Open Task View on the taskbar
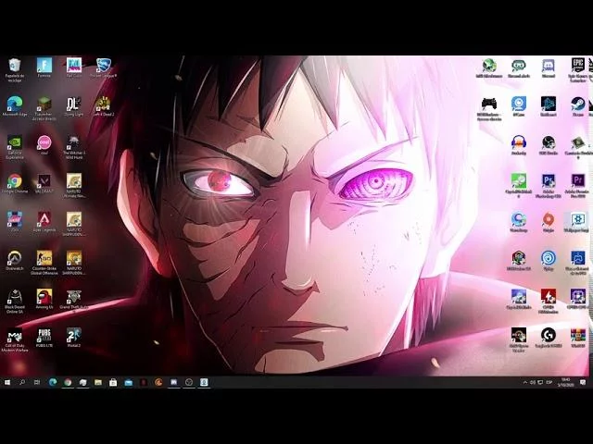The image size is (593, 444). tap(37, 382)
